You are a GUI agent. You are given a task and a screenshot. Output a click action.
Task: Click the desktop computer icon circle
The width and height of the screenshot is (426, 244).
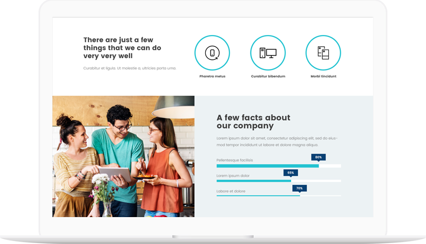pos(268,53)
